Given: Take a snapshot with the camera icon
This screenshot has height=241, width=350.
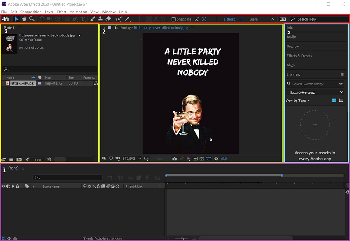Looking at the screenshot, I should [x=175, y=159].
